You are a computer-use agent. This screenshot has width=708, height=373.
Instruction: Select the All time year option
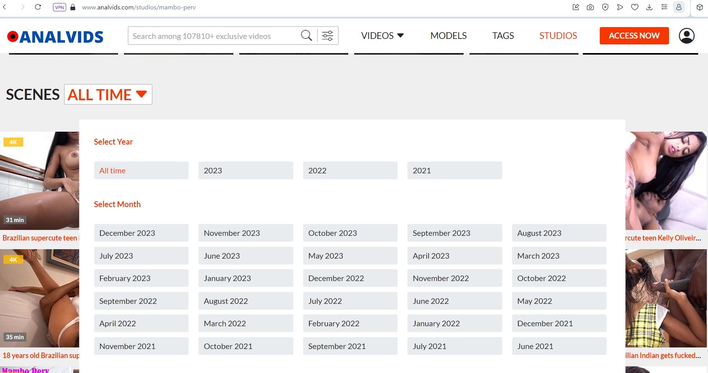[x=141, y=171]
